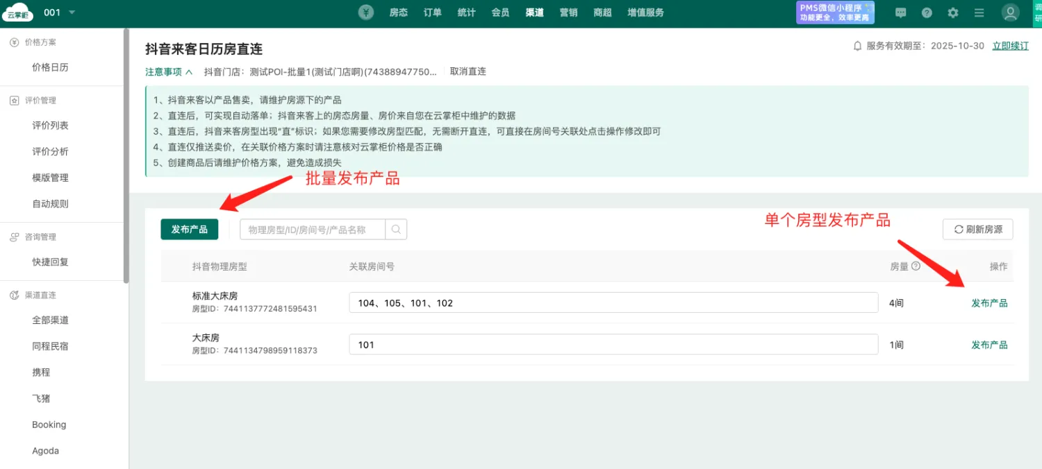The image size is (1042, 469).
Task: Click the PMS微信小程序 promo banner
Action: (x=836, y=12)
